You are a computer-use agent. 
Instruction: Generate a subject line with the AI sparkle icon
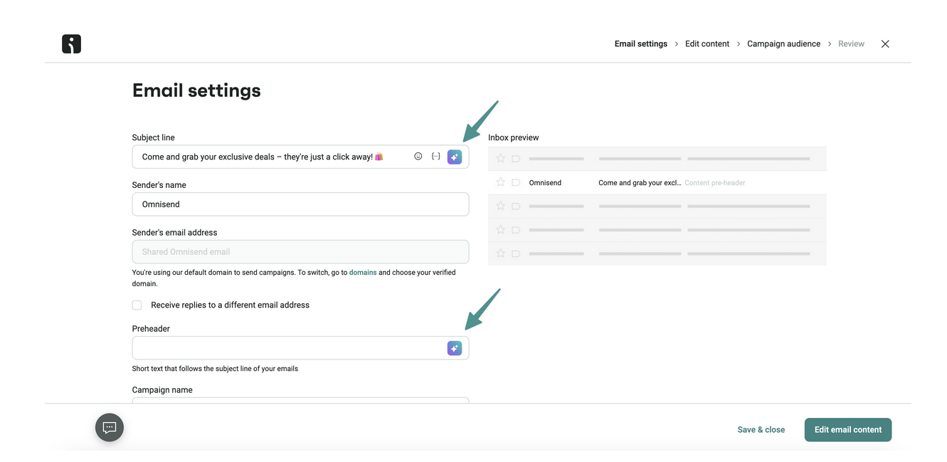point(454,156)
